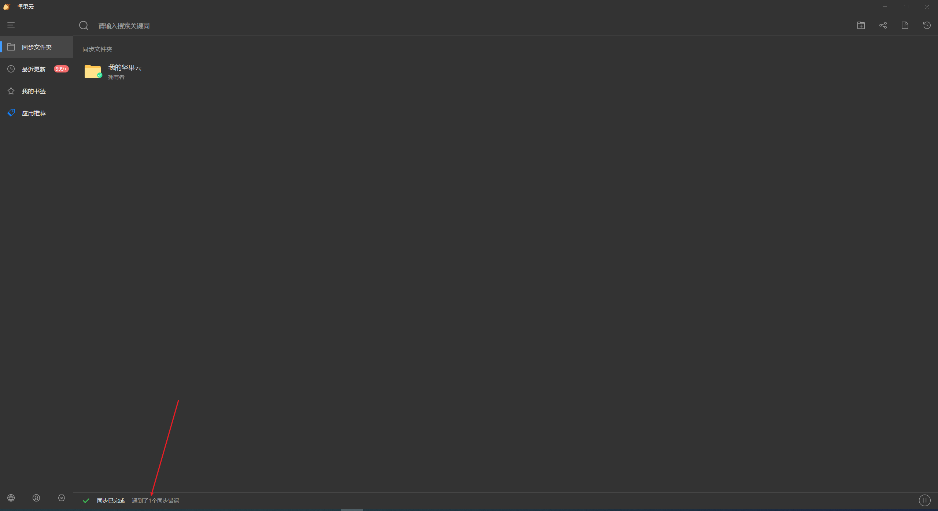
Task: Create a new sync folder with the folder-plus icon
Action: [x=861, y=25]
